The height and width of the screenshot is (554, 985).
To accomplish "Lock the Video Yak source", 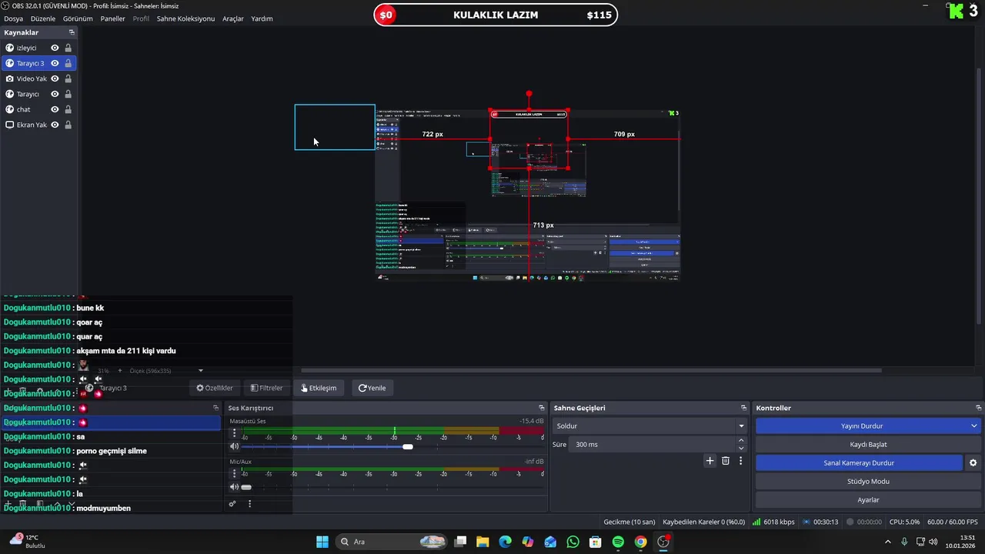I will coord(68,78).
